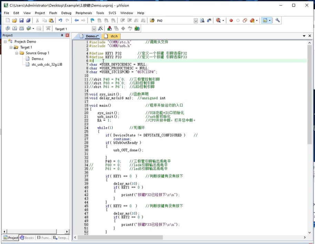Click the New file icon

pyautogui.click(x=8, y=20)
